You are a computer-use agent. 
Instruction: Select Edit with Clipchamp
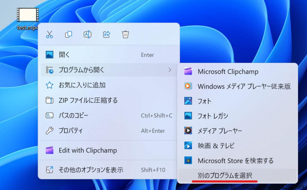click(88, 150)
